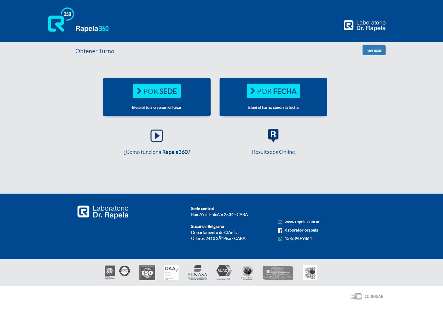Image resolution: width=443 pixels, height=314 pixels.
Task: Click the WhatsApp icon in footer
Action: coord(280,239)
